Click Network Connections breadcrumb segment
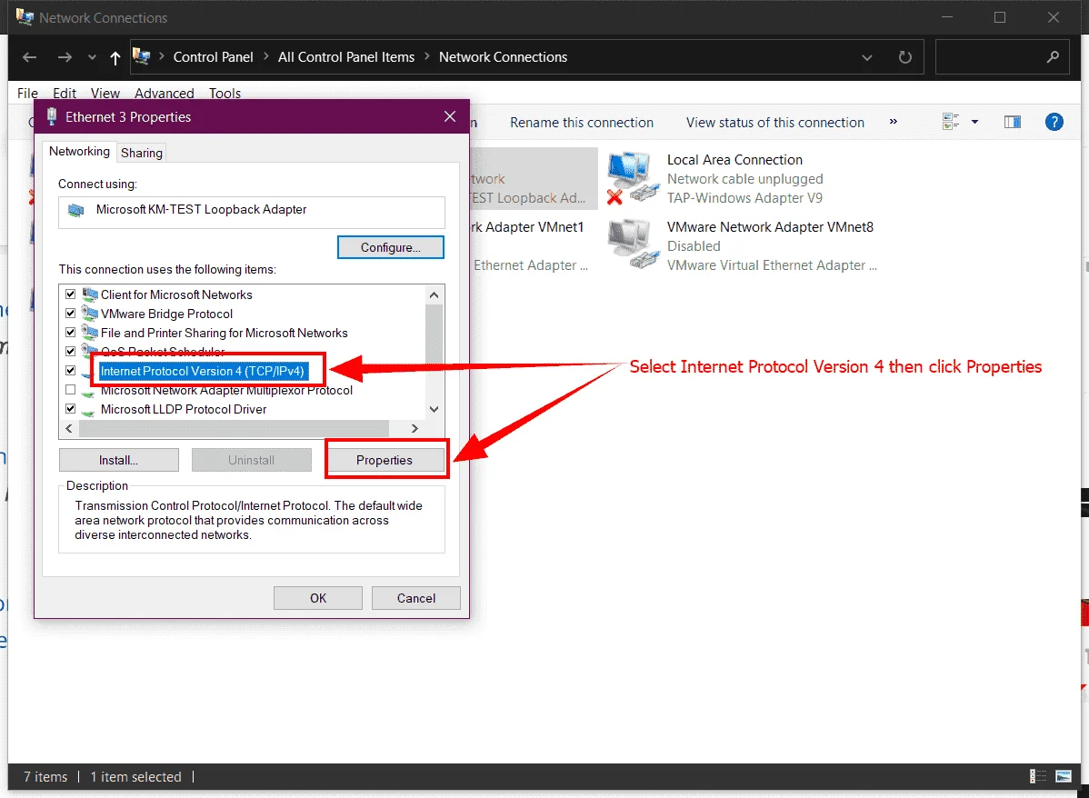This screenshot has width=1089, height=798. point(503,57)
